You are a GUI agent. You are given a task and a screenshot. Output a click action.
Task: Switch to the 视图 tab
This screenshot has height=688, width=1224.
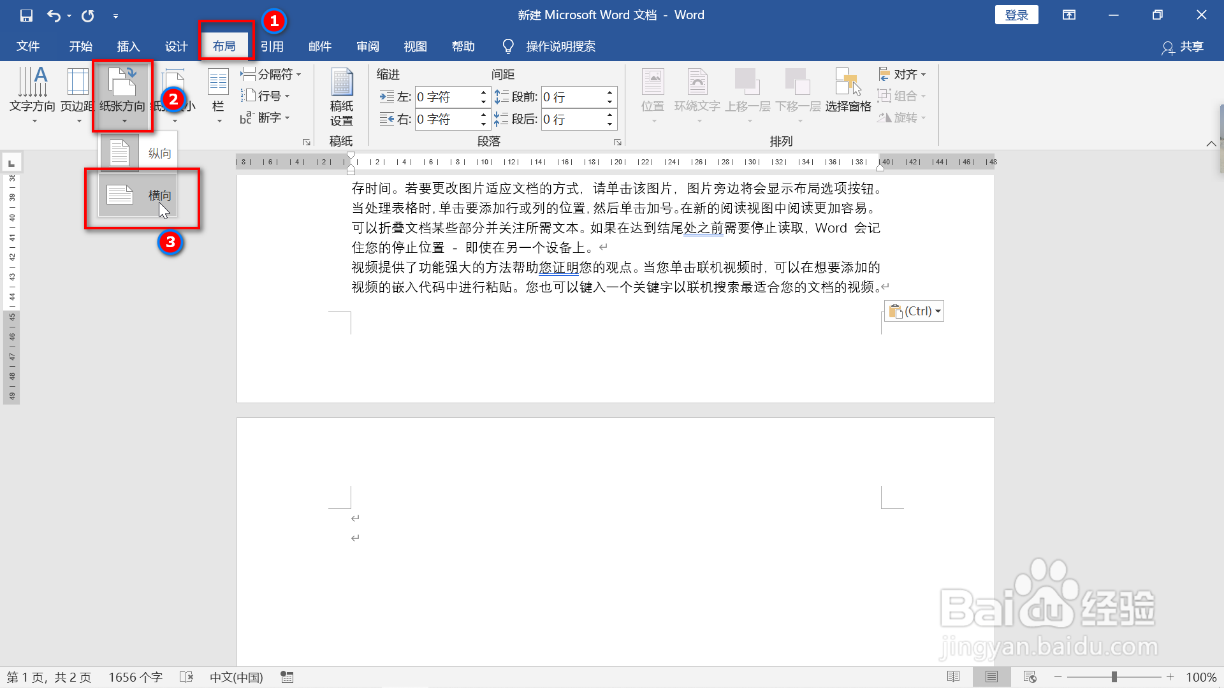coord(416,46)
